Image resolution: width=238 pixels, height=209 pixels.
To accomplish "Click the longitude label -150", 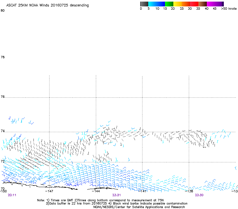I will coord(3,191).
